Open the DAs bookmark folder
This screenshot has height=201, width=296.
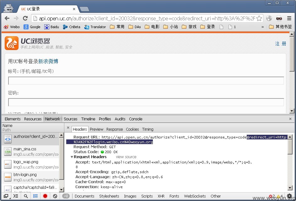pyautogui.click(x=135, y=27)
